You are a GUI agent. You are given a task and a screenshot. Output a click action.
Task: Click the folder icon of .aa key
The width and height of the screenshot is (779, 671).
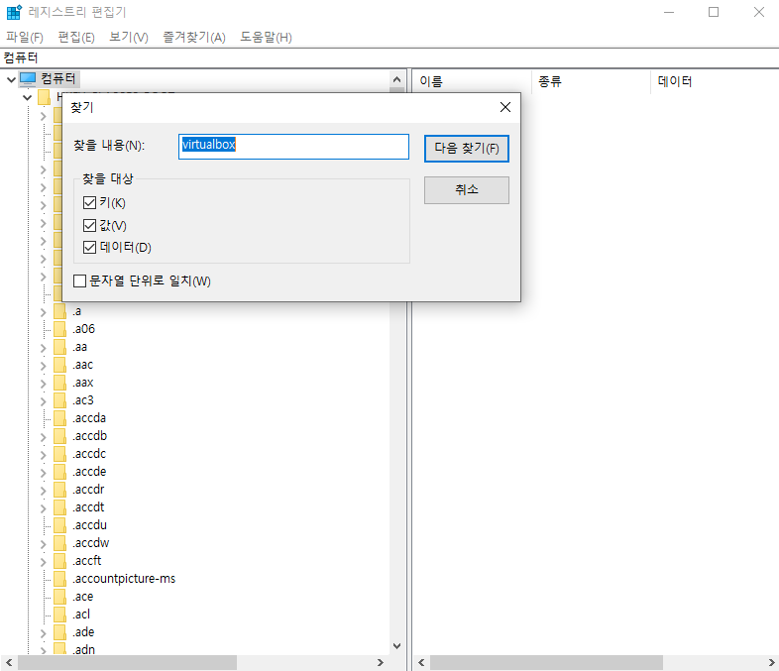pos(59,347)
